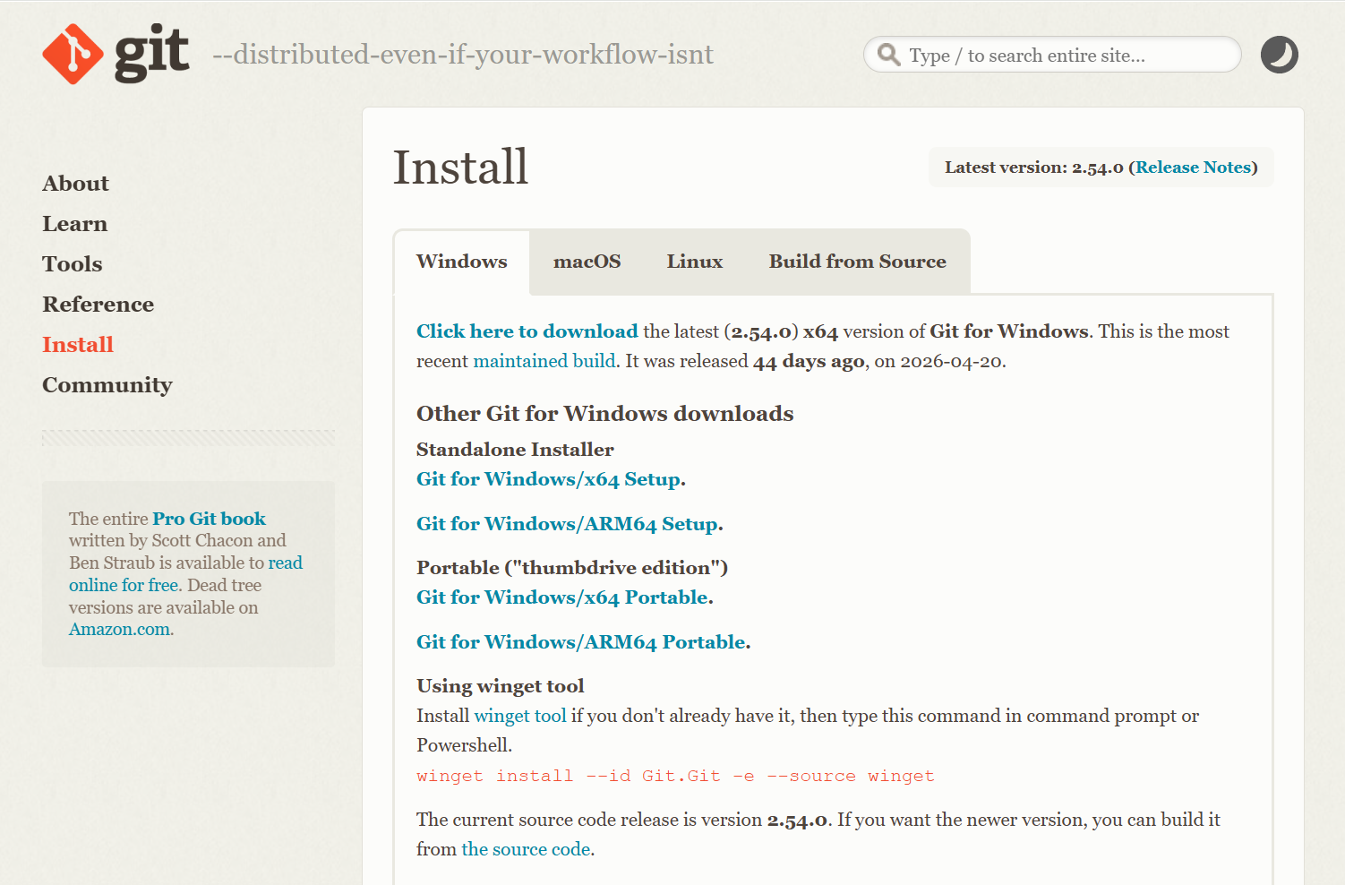Open the Learn section
Viewport: 1345px width, 885px height.
[74, 224]
